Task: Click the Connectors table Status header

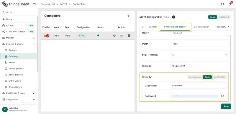Action: pos(100,27)
